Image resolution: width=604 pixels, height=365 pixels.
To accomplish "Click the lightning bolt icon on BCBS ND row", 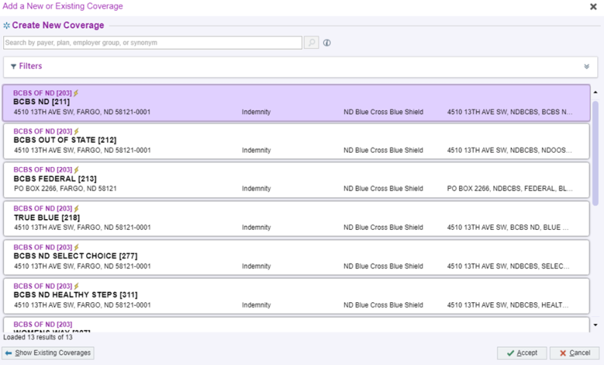I will [76, 93].
